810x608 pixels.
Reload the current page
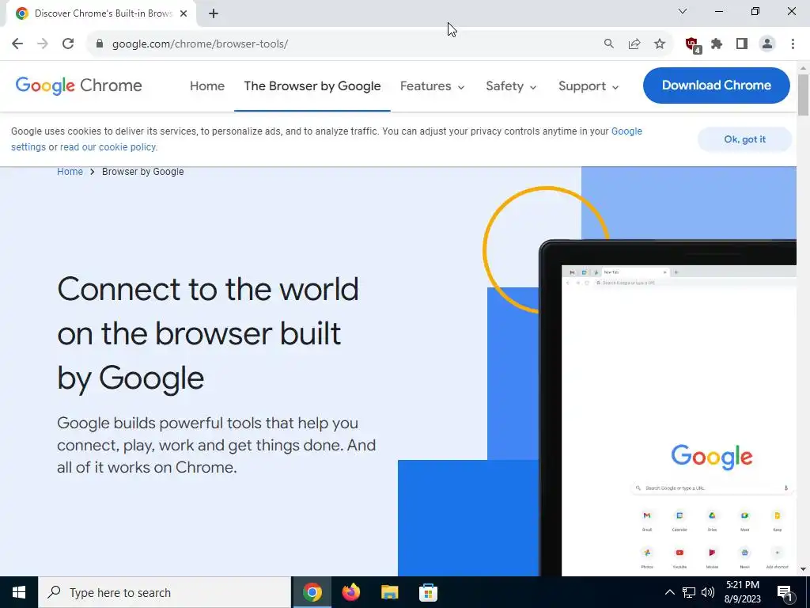[68, 44]
